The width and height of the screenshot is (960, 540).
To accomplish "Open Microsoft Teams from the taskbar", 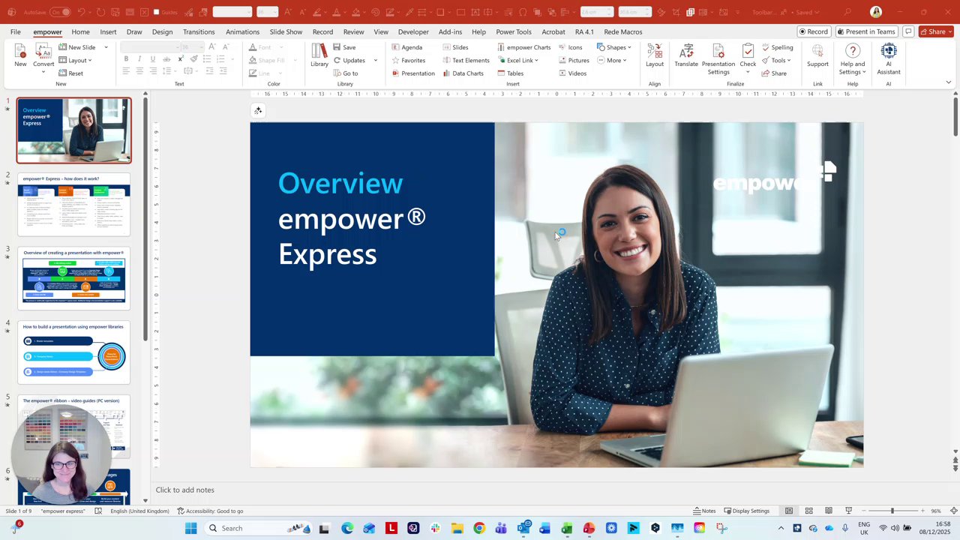I will 501,528.
